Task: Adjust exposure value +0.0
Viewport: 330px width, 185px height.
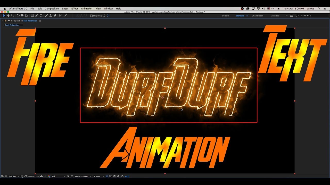Action: coord(127,177)
